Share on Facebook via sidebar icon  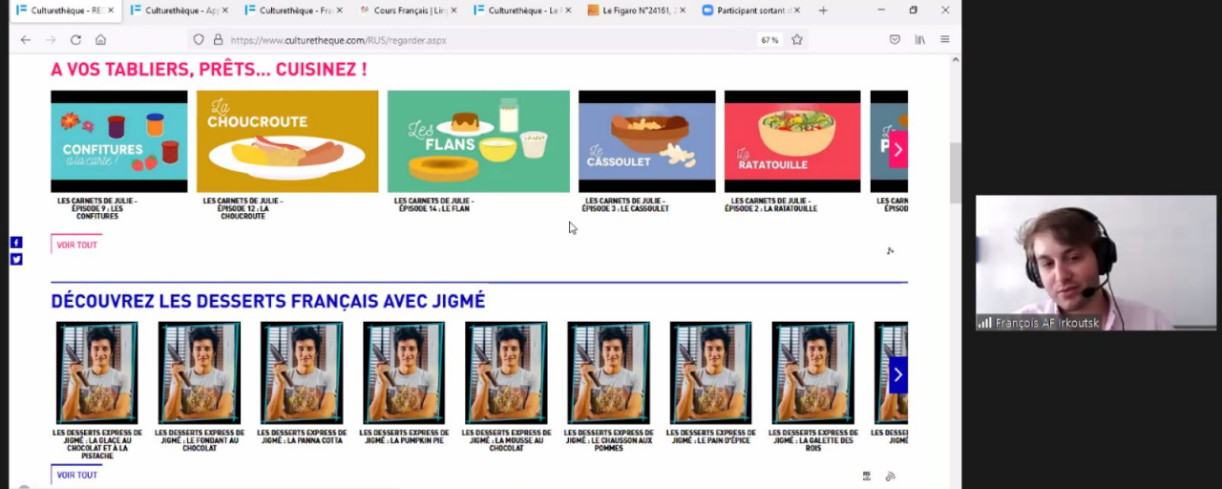point(16,243)
